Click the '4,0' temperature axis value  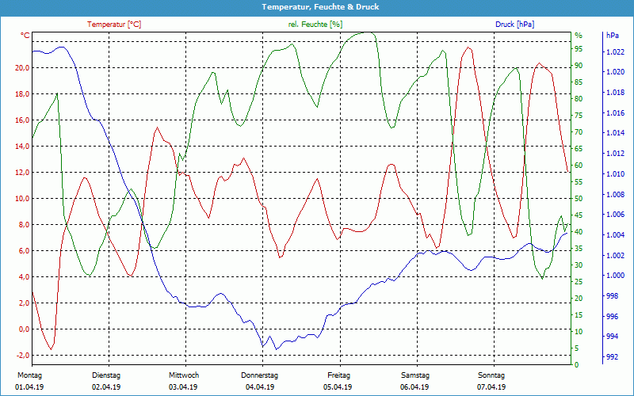pyautogui.click(x=24, y=277)
